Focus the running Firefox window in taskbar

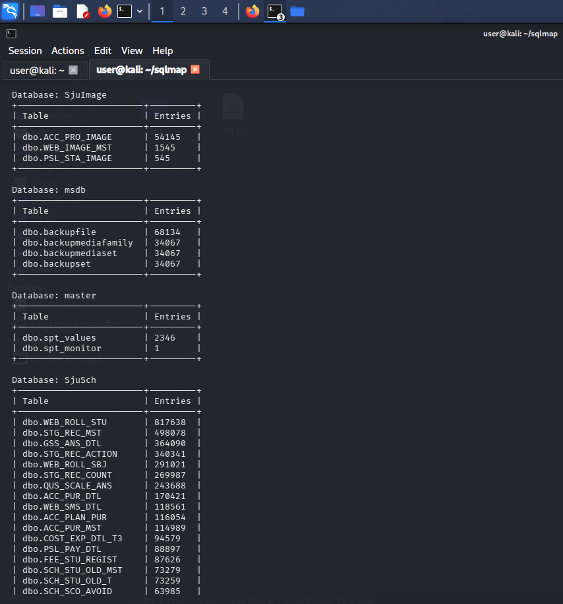252,11
